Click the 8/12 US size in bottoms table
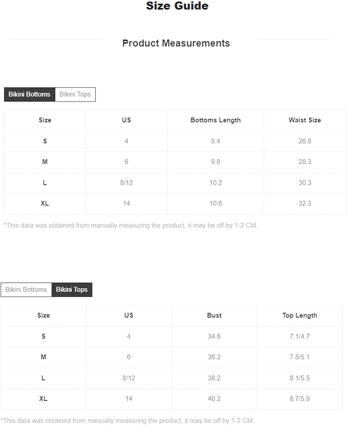Screen dimensions: 347x425 point(127,183)
